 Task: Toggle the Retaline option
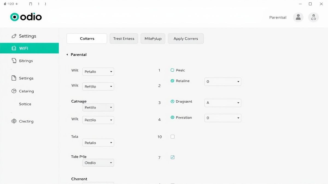tap(172, 81)
